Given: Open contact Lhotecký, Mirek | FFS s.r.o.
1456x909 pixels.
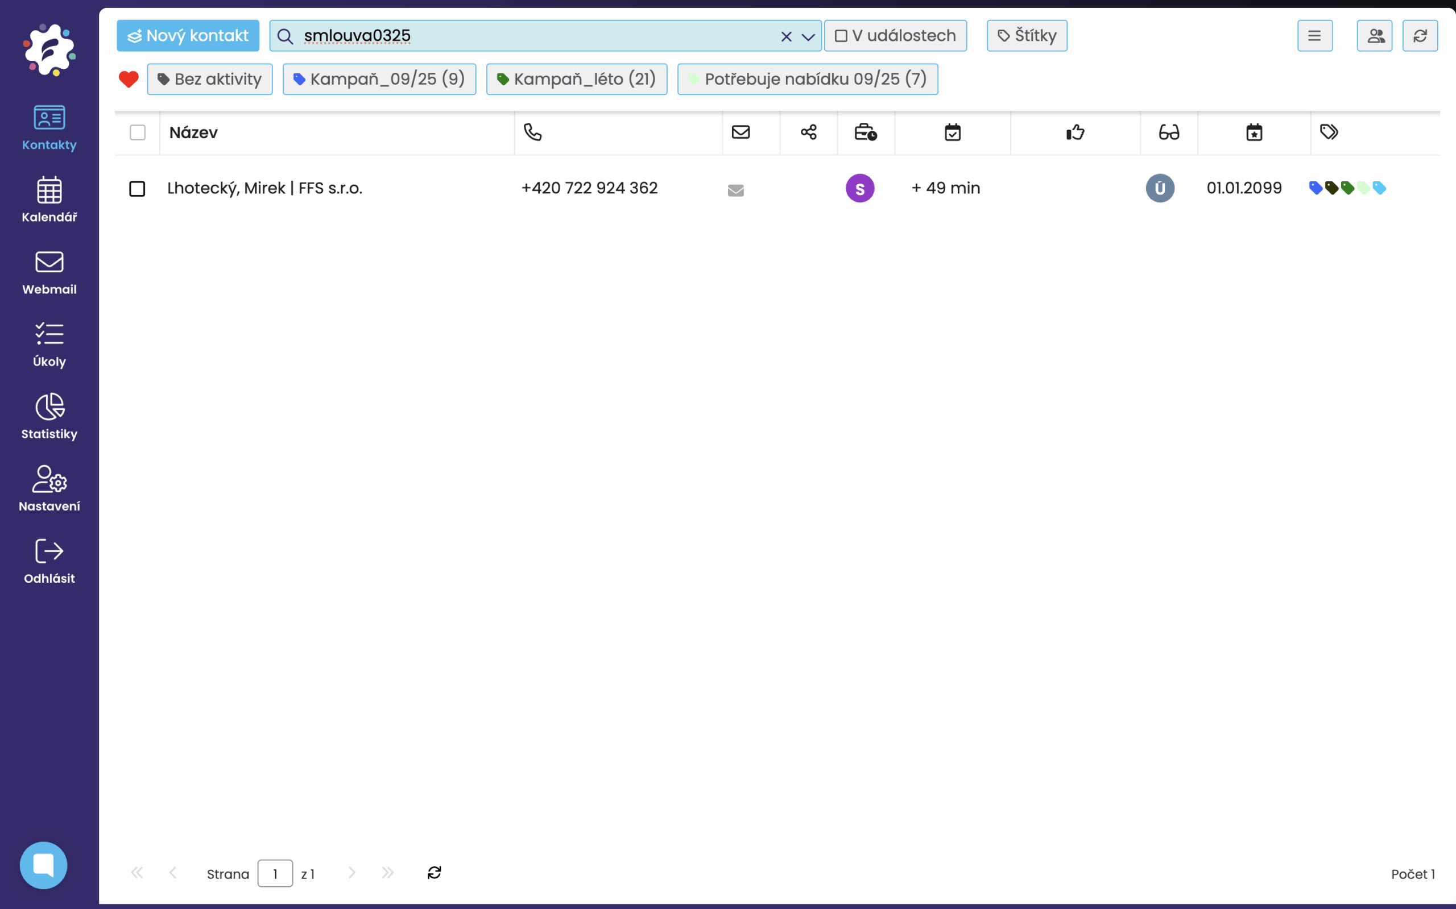Looking at the screenshot, I should [x=264, y=188].
